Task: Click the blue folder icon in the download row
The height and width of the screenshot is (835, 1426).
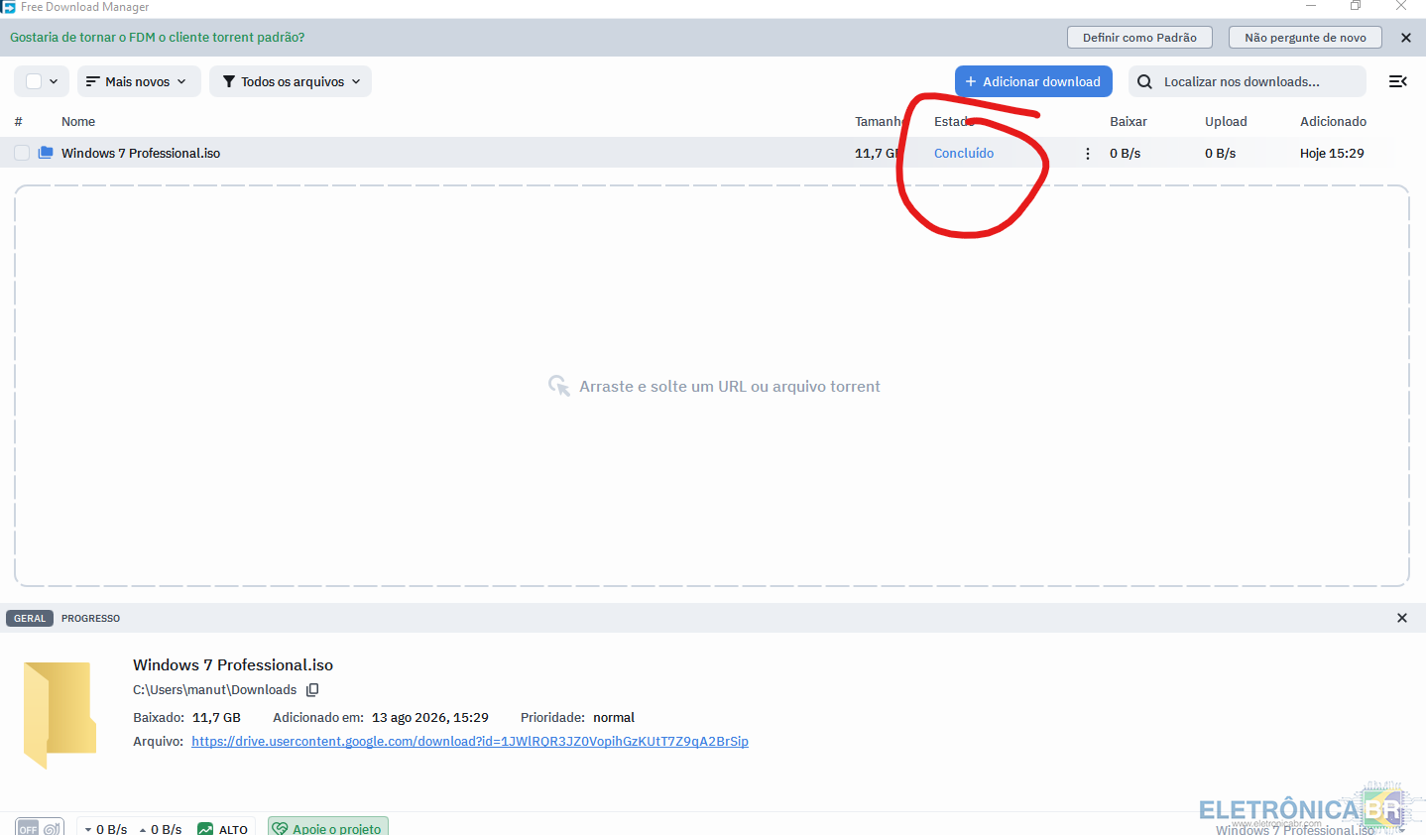Action: click(x=46, y=153)
